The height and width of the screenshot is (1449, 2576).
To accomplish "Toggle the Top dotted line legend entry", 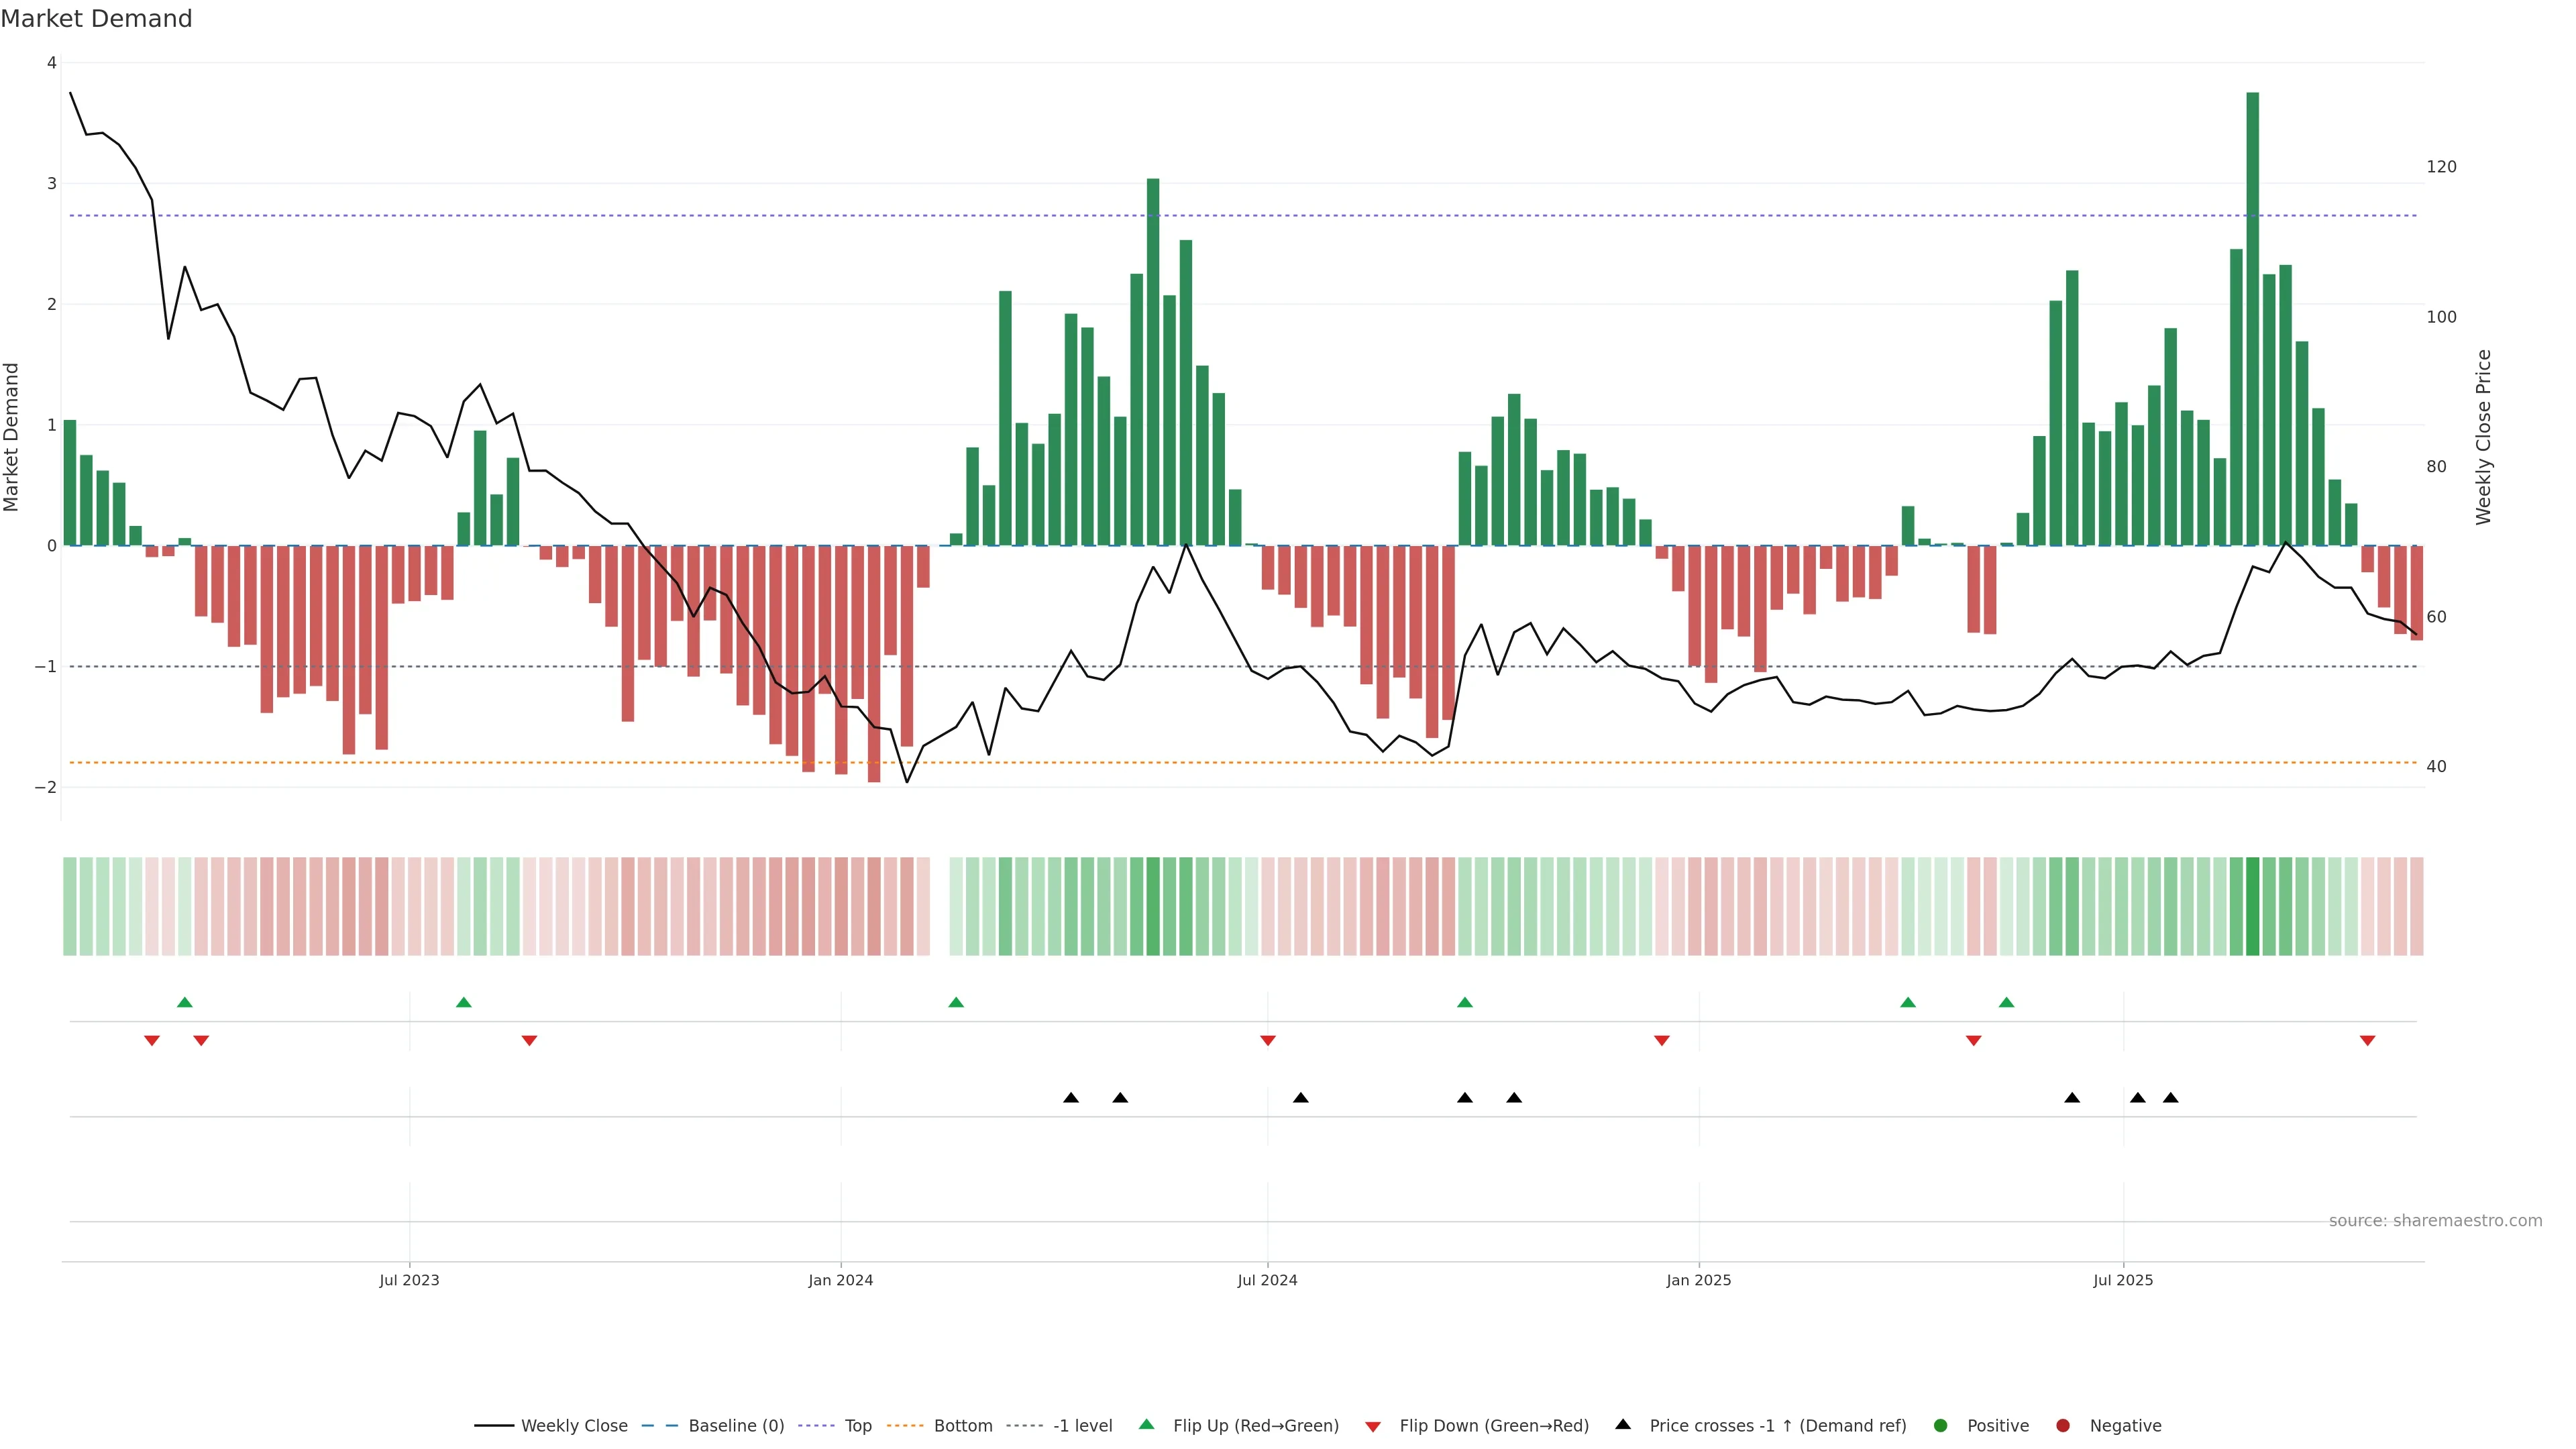I will [x=857, y=1425].
